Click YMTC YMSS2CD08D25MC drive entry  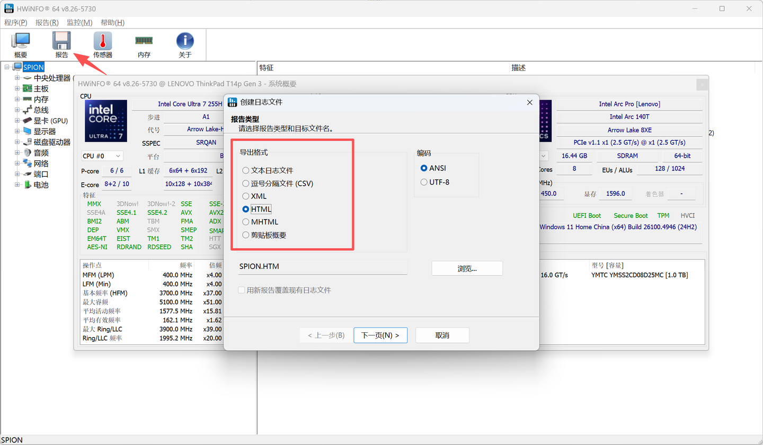coord(640,275)
